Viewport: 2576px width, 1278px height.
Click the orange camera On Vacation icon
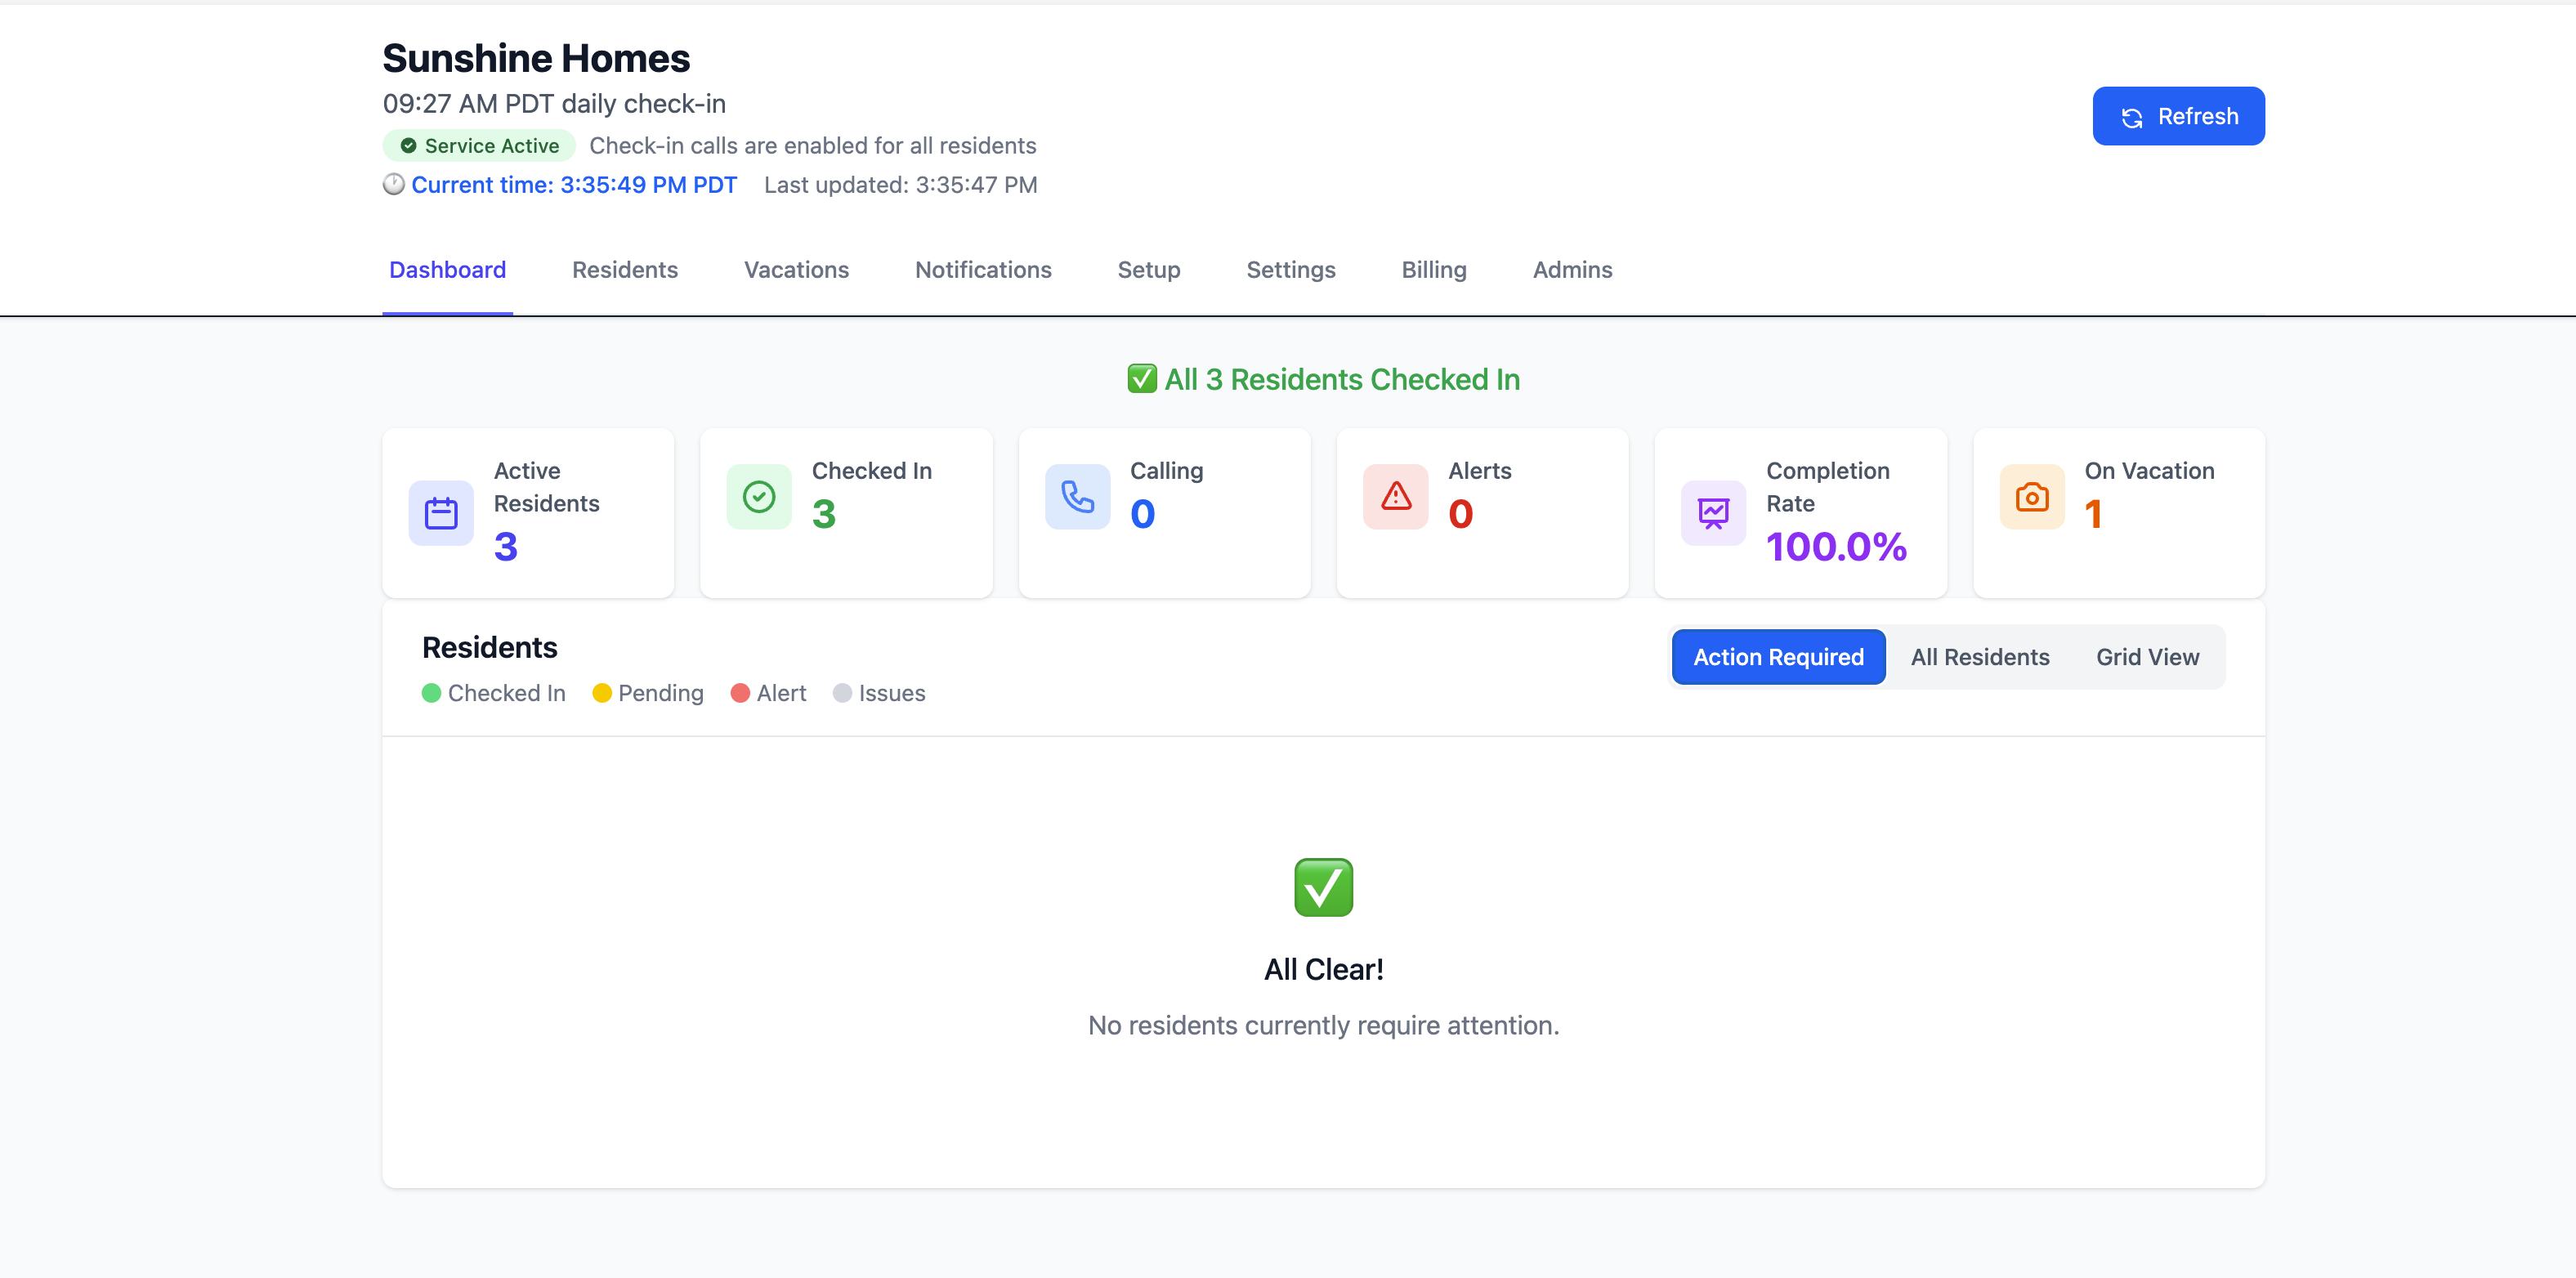[x=2031, y=497]
